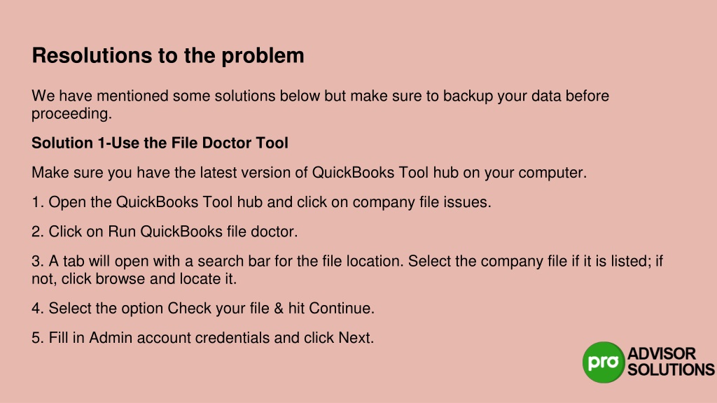The image size is (717, 403).
Task: Click the backup your data intro paragraph
Action: [320, 105]
